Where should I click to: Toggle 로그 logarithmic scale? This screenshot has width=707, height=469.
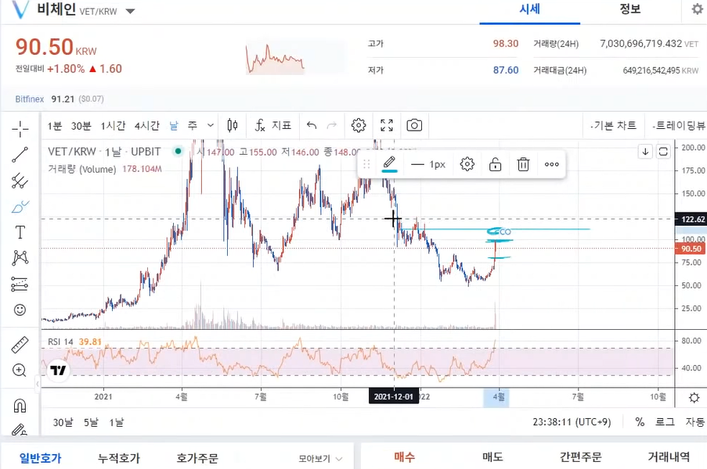665,422
